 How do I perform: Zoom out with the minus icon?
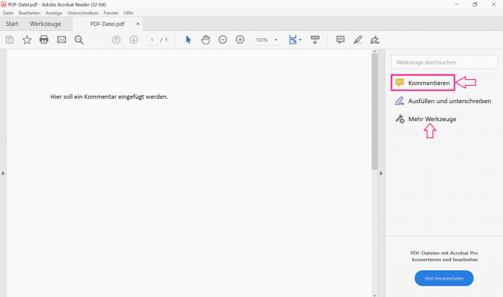(223, 40)
